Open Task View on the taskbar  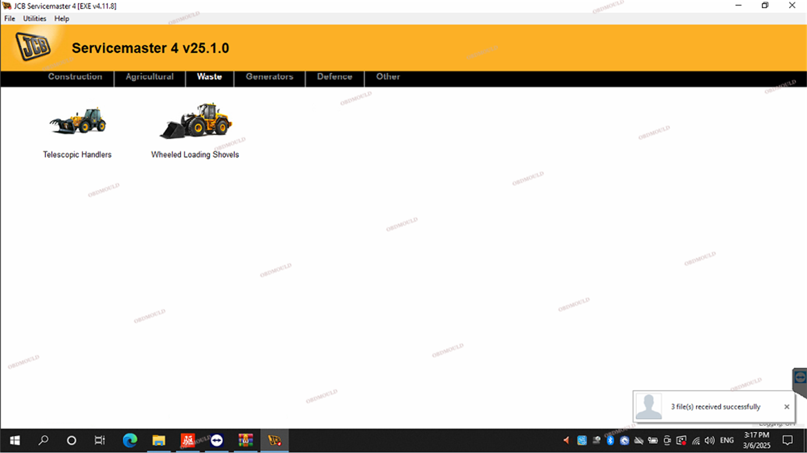(x=100, y=441)
